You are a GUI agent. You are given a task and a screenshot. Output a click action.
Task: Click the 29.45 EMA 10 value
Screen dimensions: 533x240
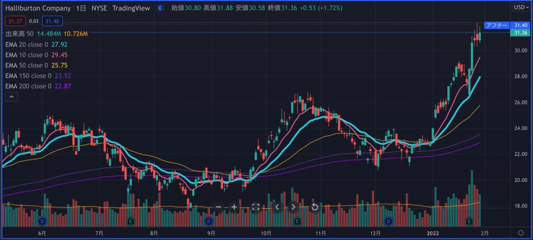(59, 55)
